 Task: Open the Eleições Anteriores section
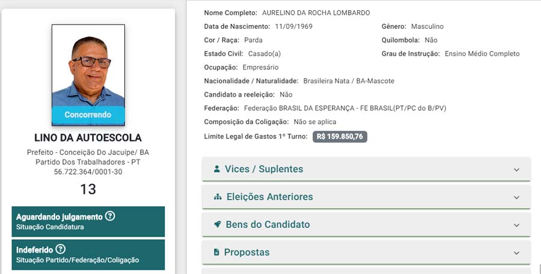pyautogui.click(x=269, y=197)
